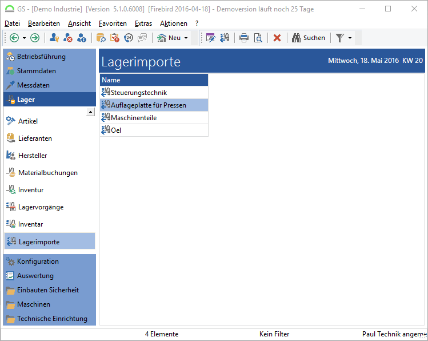Sort list by the Name column header

(154, 80)
